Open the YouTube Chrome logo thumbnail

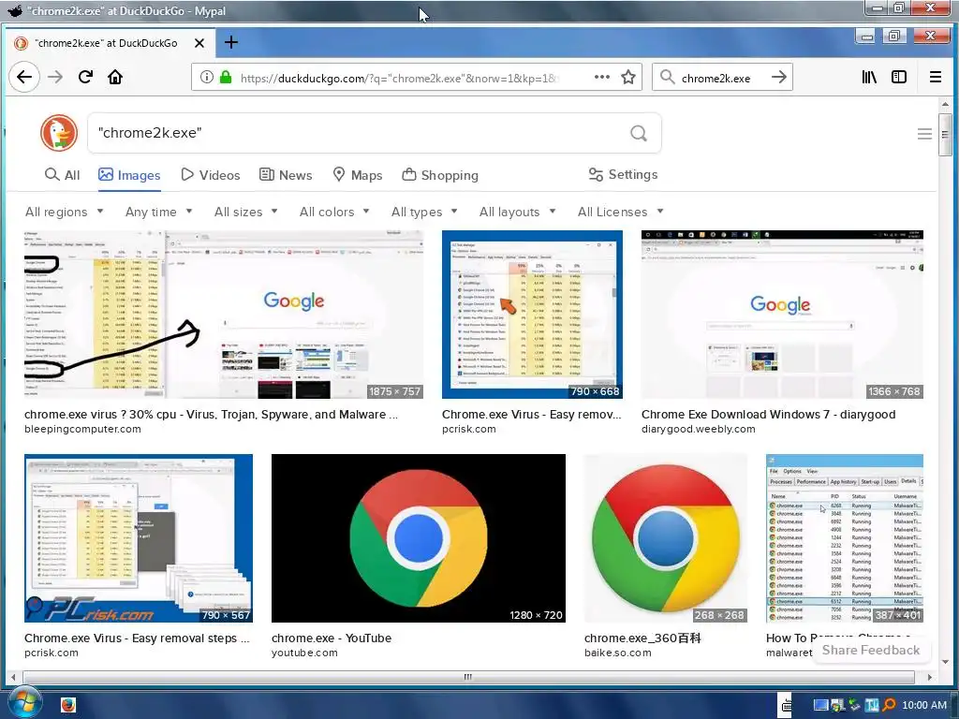[419, 538]
